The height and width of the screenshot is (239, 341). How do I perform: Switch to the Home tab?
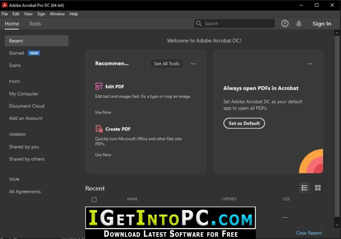coord(12,23)
